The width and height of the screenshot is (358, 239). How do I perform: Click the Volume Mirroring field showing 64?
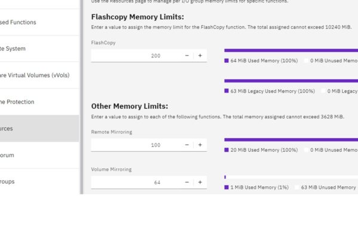(136, 182)
